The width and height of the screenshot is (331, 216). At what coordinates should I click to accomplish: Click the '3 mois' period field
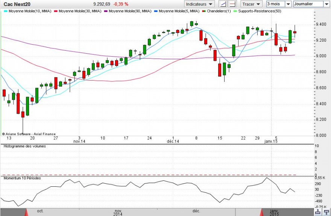tap(276, 4)
